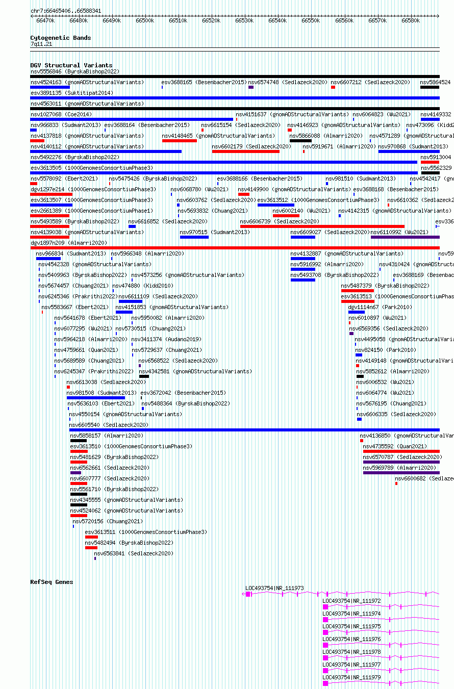
Task: Open nsv4759661 (Quan2021) variant
Action: tap(86, 350)
